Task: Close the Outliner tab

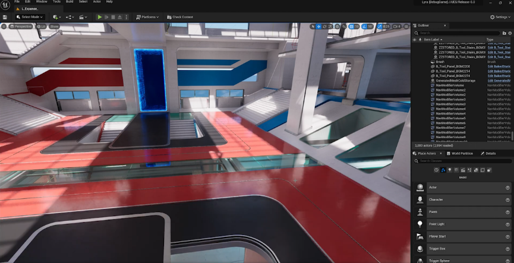Action: click(x=445, y=26)
